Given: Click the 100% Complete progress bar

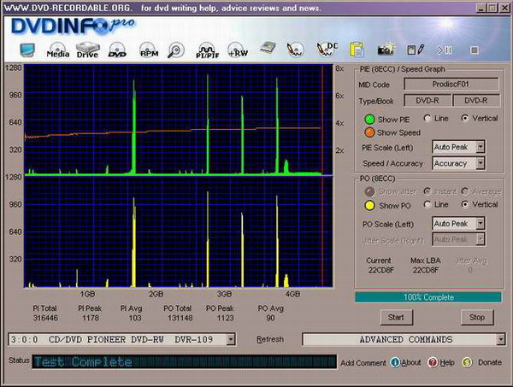Looking at the screenshot, I should pyautogui.click(x=428, y=297).
